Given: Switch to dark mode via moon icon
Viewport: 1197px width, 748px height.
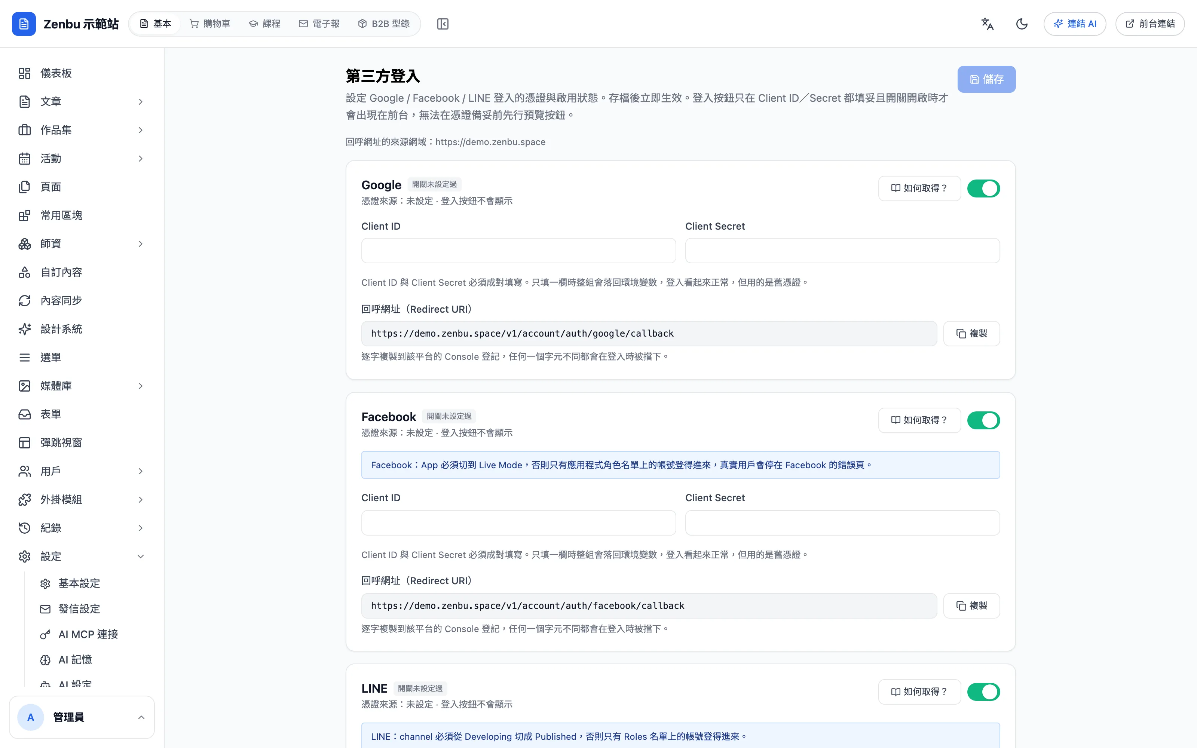Looking at the screenshot, I should coord(1022,24).
